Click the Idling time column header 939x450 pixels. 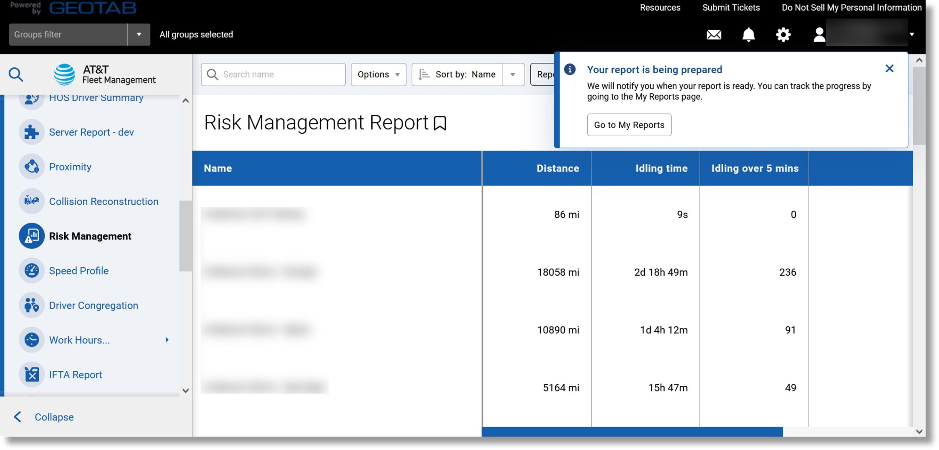pos(645,168)
